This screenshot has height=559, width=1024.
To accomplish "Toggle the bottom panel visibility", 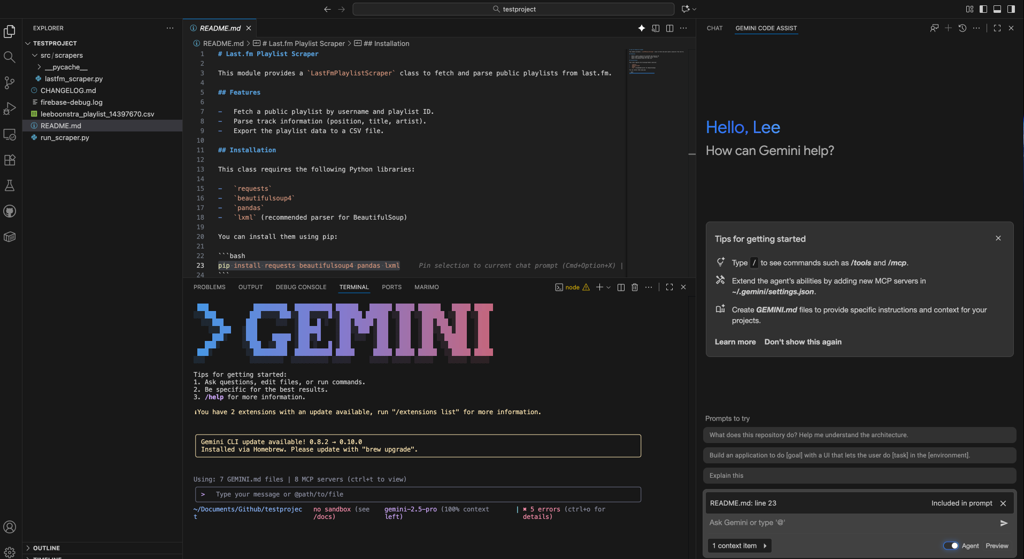I will coord(997,9).
